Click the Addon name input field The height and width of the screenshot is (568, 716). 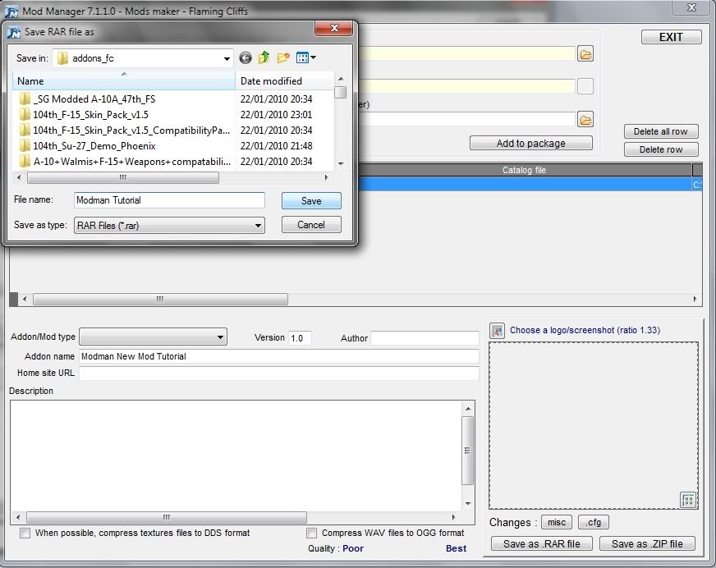click(278, 356)
